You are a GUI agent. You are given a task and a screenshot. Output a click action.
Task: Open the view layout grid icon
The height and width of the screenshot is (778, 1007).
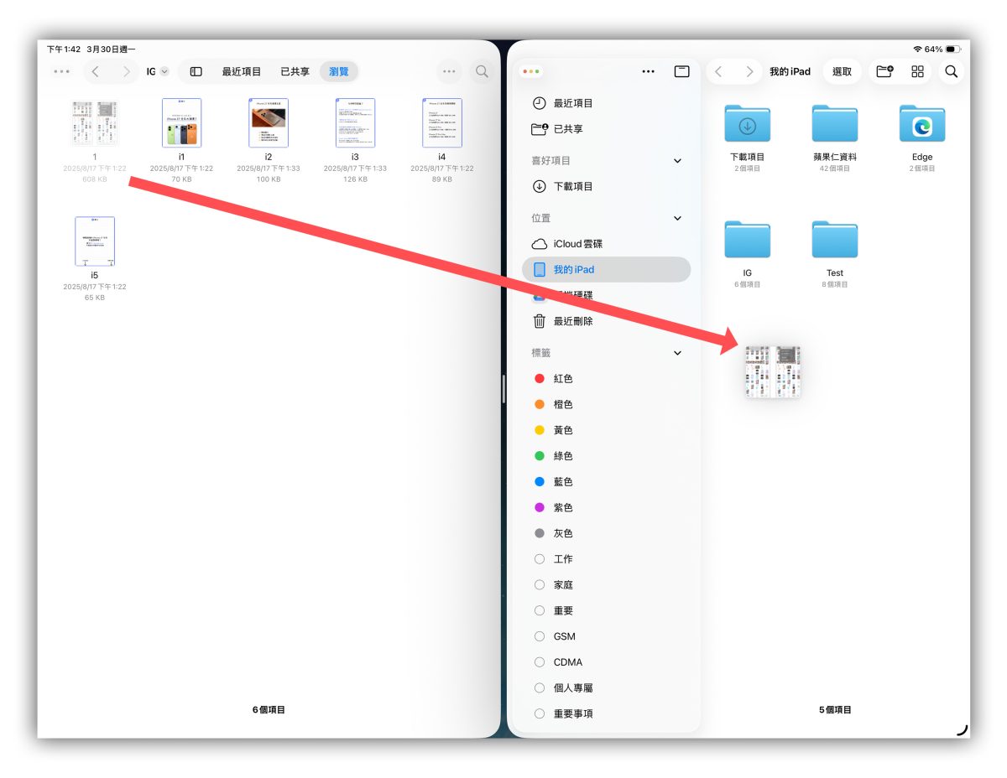[x=916, y=71]
